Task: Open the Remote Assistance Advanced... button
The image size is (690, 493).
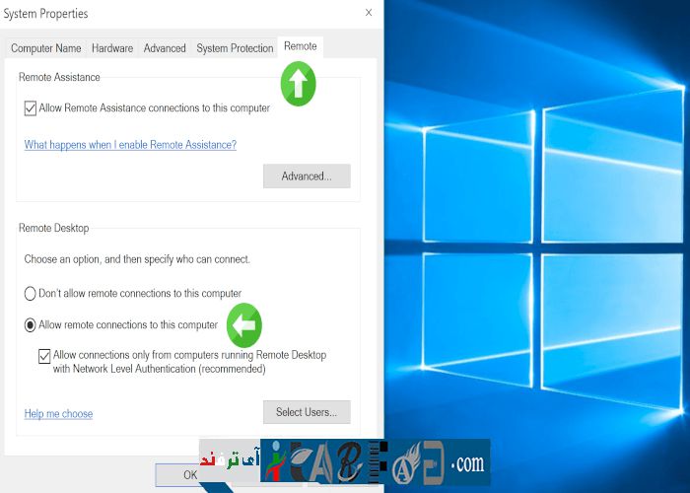Action: 307,176
